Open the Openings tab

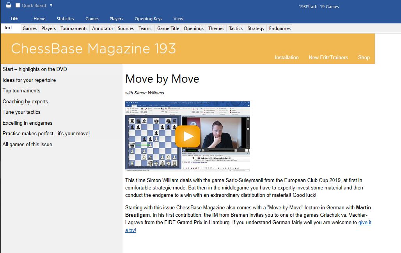pos(193,28)
